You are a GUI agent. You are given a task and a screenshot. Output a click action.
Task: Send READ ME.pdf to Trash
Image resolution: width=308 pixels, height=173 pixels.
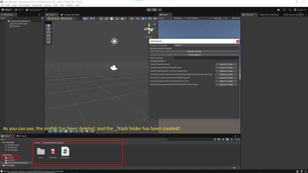click(x=226, y=78)
